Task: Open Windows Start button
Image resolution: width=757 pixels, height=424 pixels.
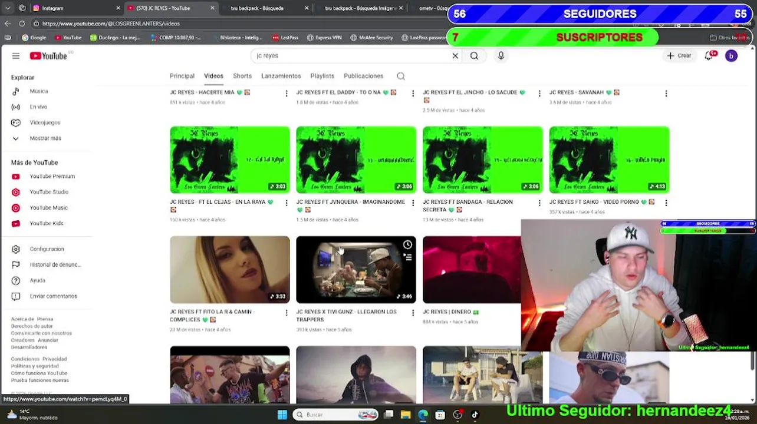Action: tap(282, 415)
